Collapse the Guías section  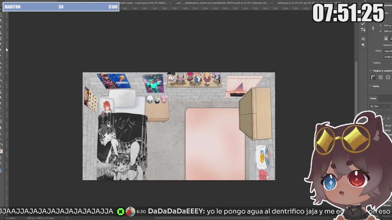[x=370, y=86]
